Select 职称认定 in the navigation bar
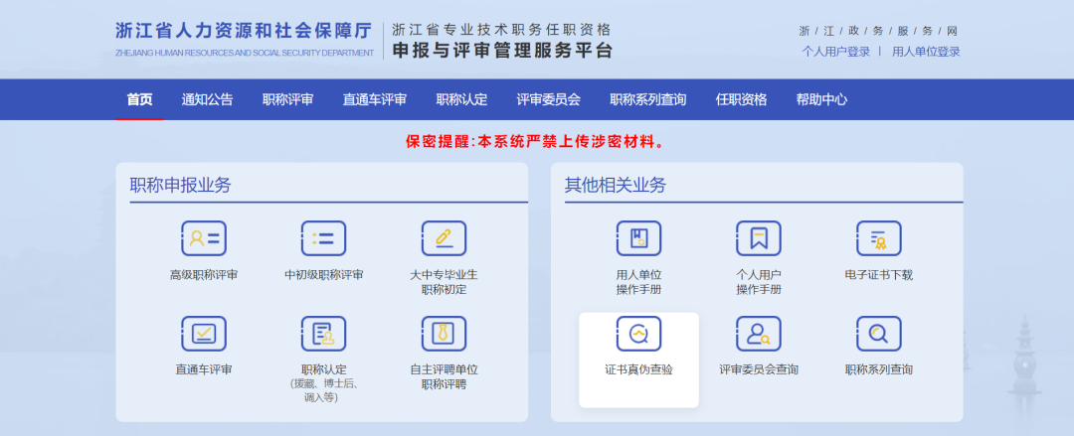 point(461,99)
